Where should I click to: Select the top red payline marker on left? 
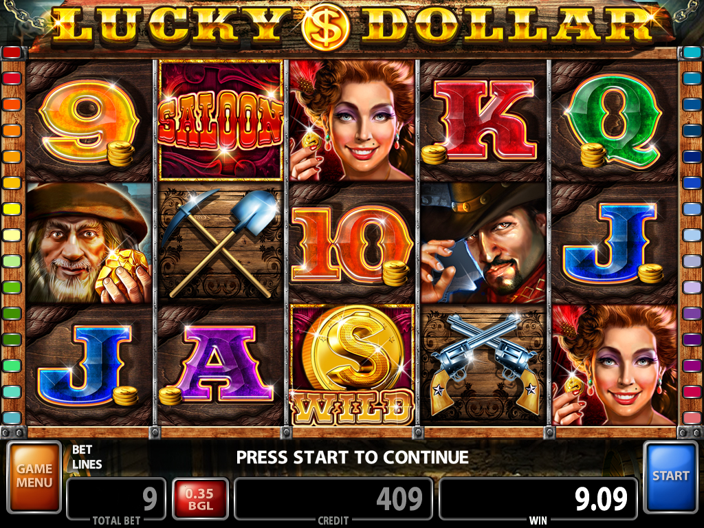12,52
